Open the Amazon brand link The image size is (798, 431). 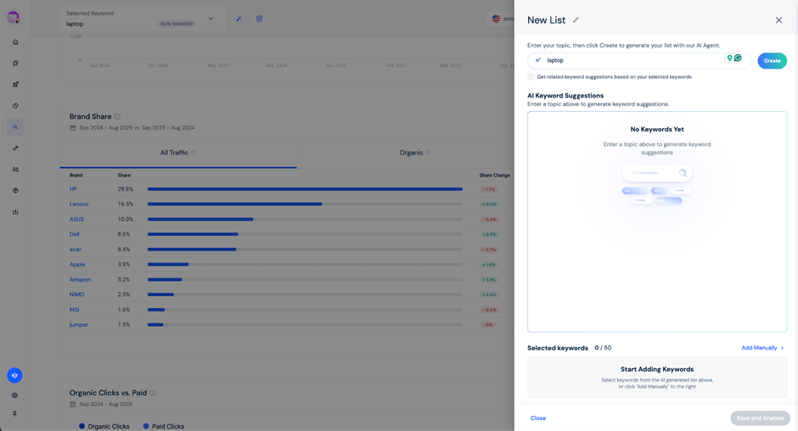tap(81, 279)
